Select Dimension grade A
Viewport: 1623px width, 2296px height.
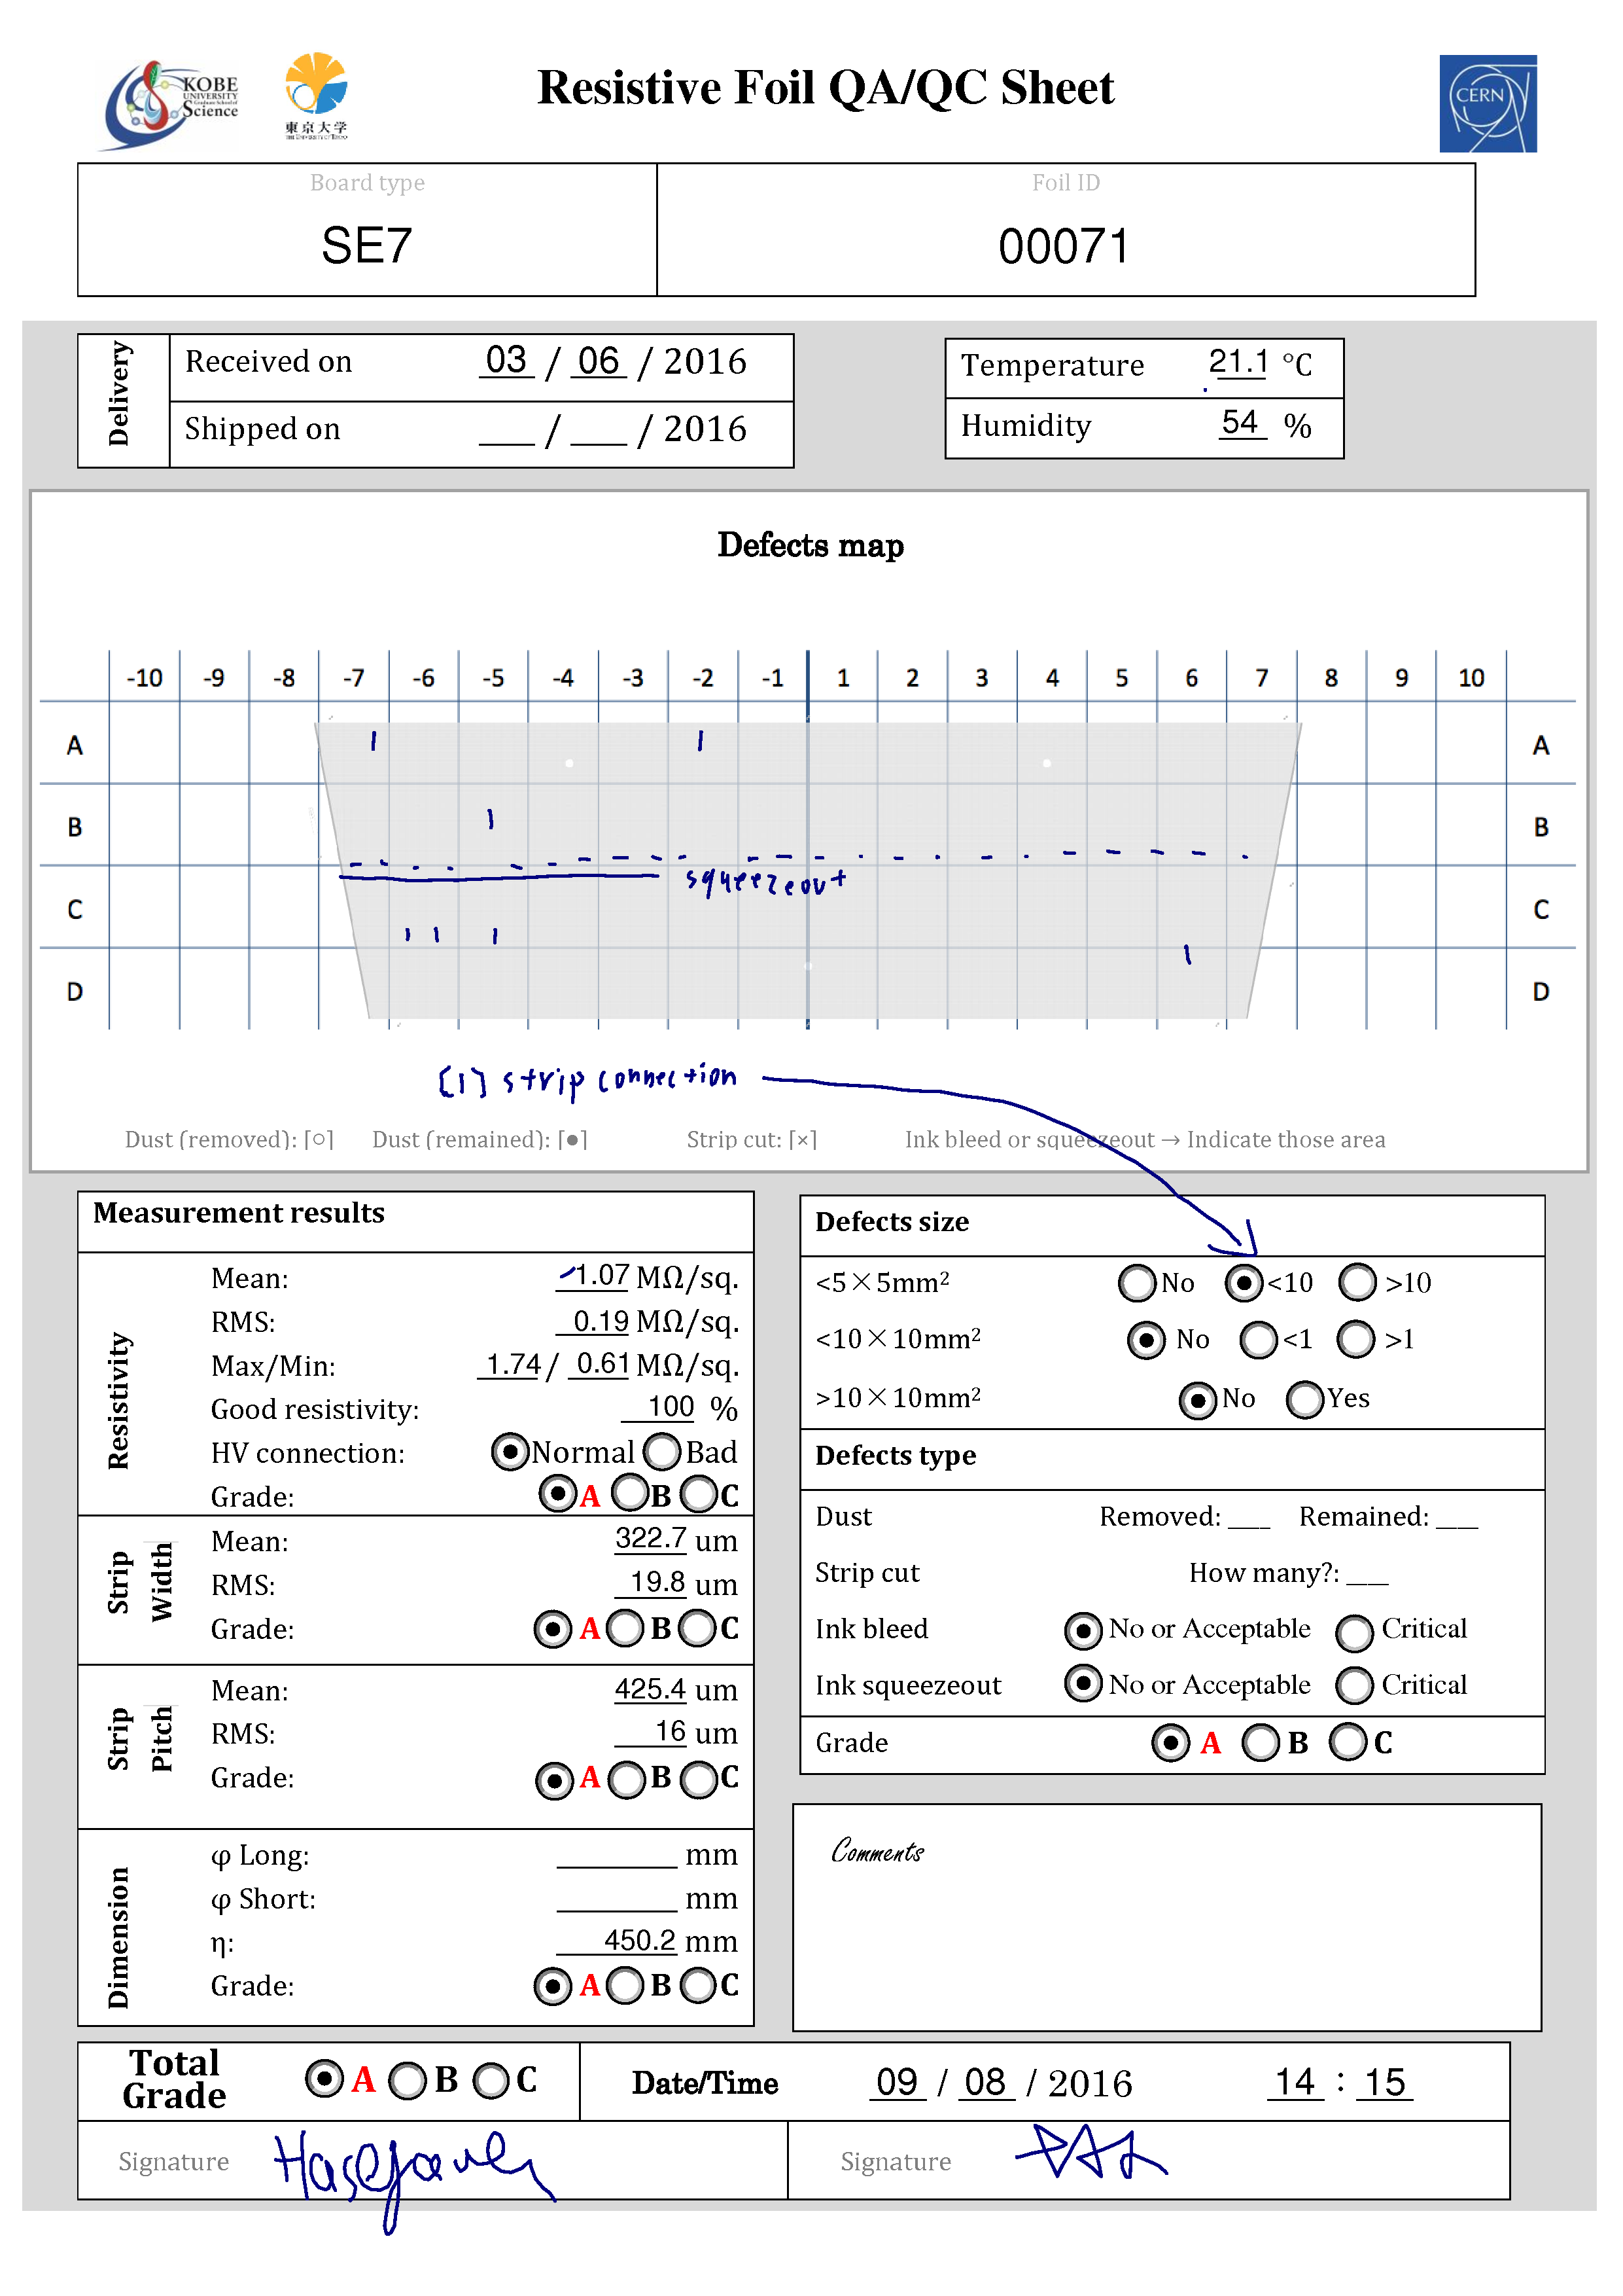point(553,1986)
